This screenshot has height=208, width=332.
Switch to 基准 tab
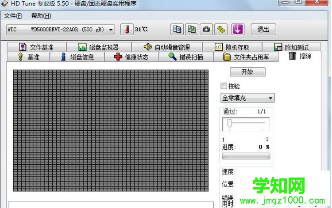click(x=29, y=57)
